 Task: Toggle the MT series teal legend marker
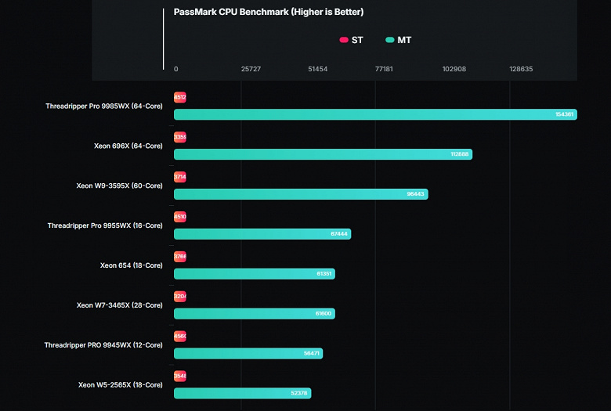pyautogui.click(x=390, y=40)
